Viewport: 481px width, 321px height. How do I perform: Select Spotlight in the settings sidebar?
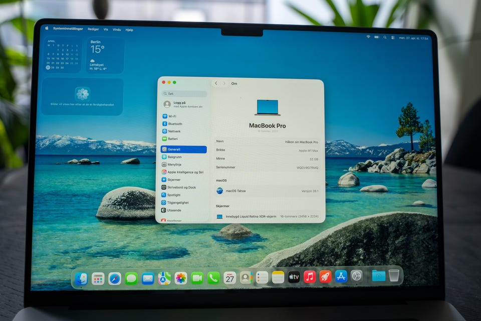pyautogui.click(x=183, y=195)
